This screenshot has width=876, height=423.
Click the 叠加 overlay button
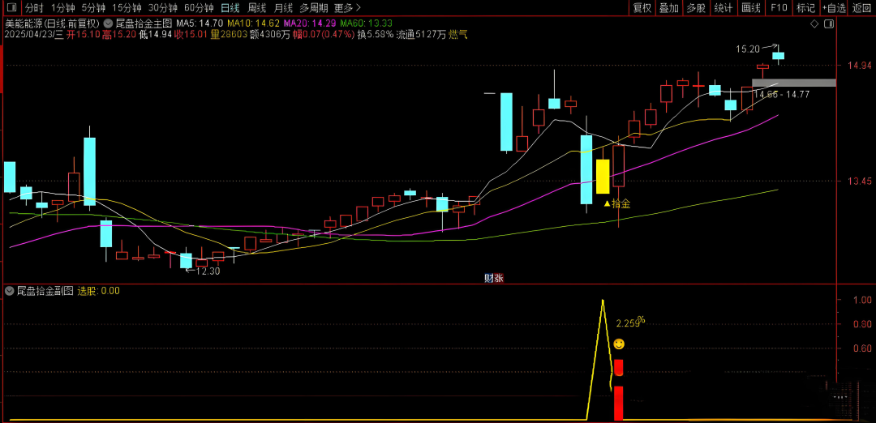669,8
